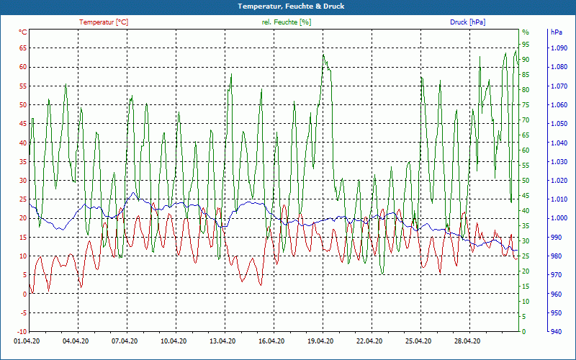Click the pressure axis value 1.020

click(x=559, y=181)
